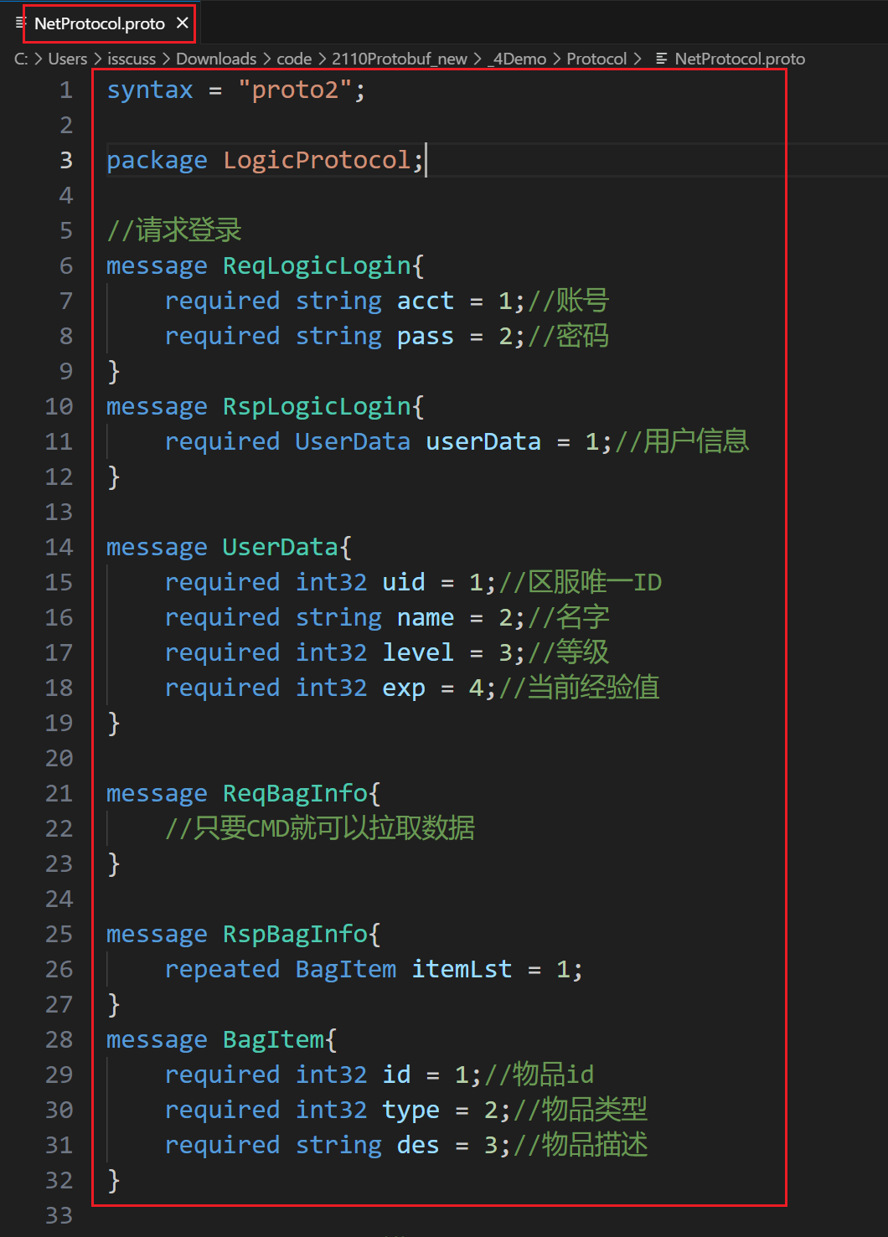Click the code folder breadcrumb

[x=294, y=59]
